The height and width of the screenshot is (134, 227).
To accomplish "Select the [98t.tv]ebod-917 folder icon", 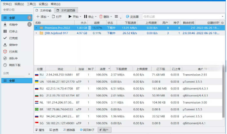I will point(41,33).
